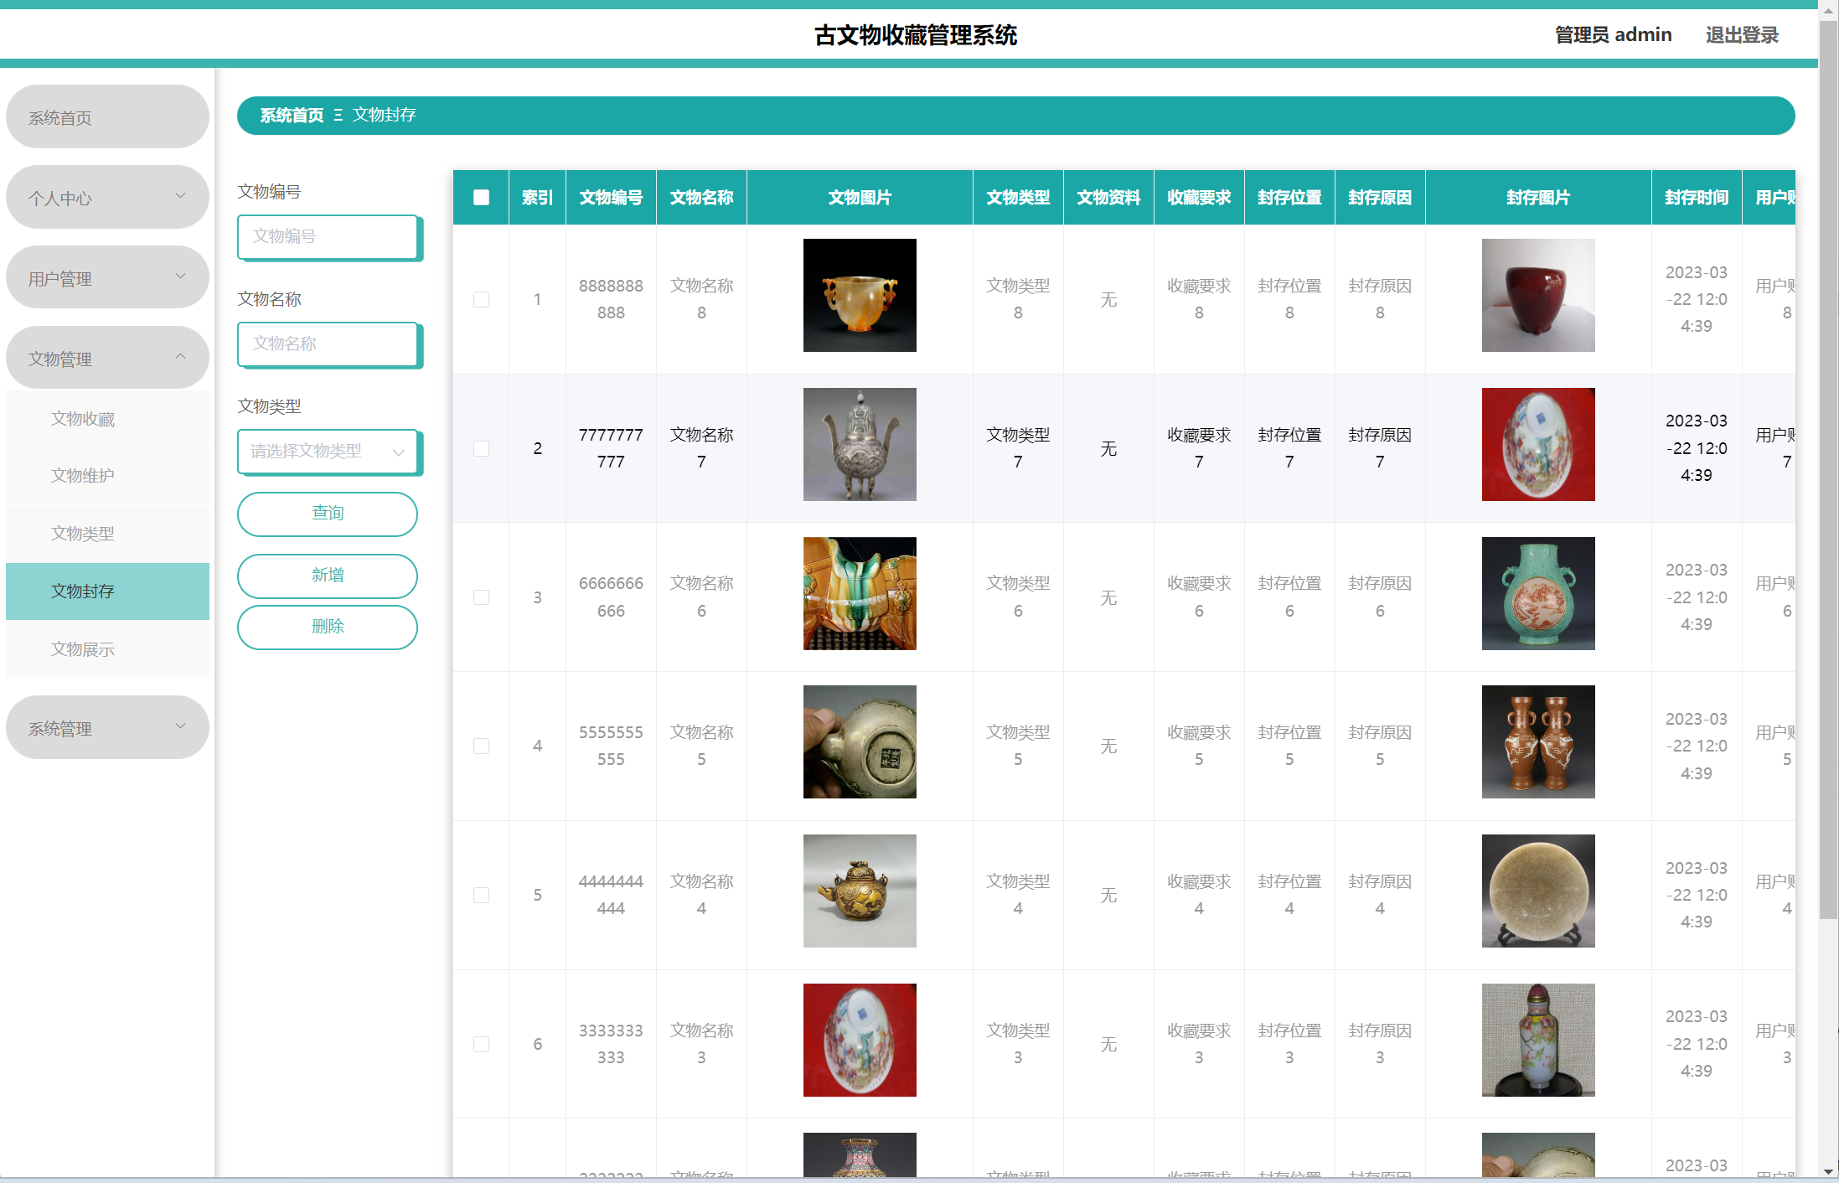Expand the 个人中心 sidebar menu

[107, 197]
